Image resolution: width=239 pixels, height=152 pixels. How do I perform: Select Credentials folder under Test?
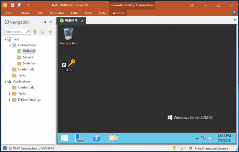tap(26, 69)
